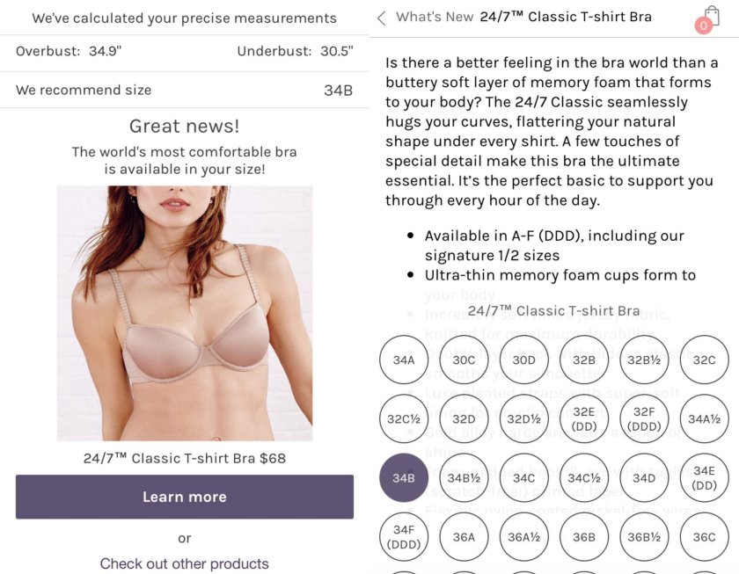The height and width of the screenshot is (574, 739).
Task: Go back to What's New
Action: pos(435,17)
